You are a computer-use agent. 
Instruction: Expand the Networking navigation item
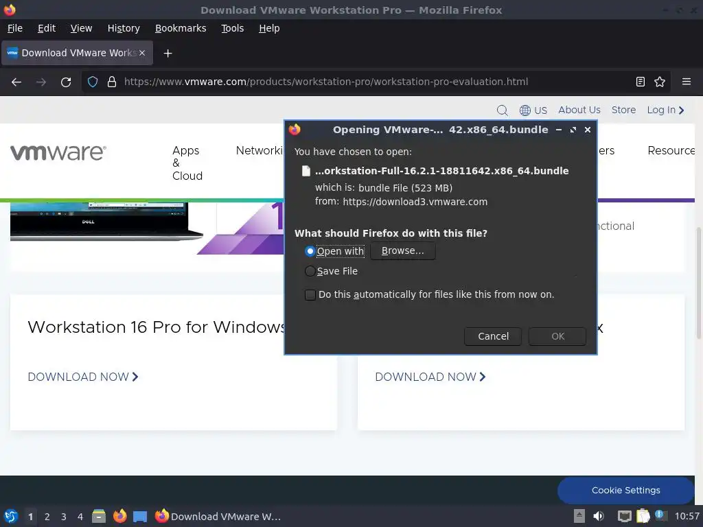coord(260,150)
